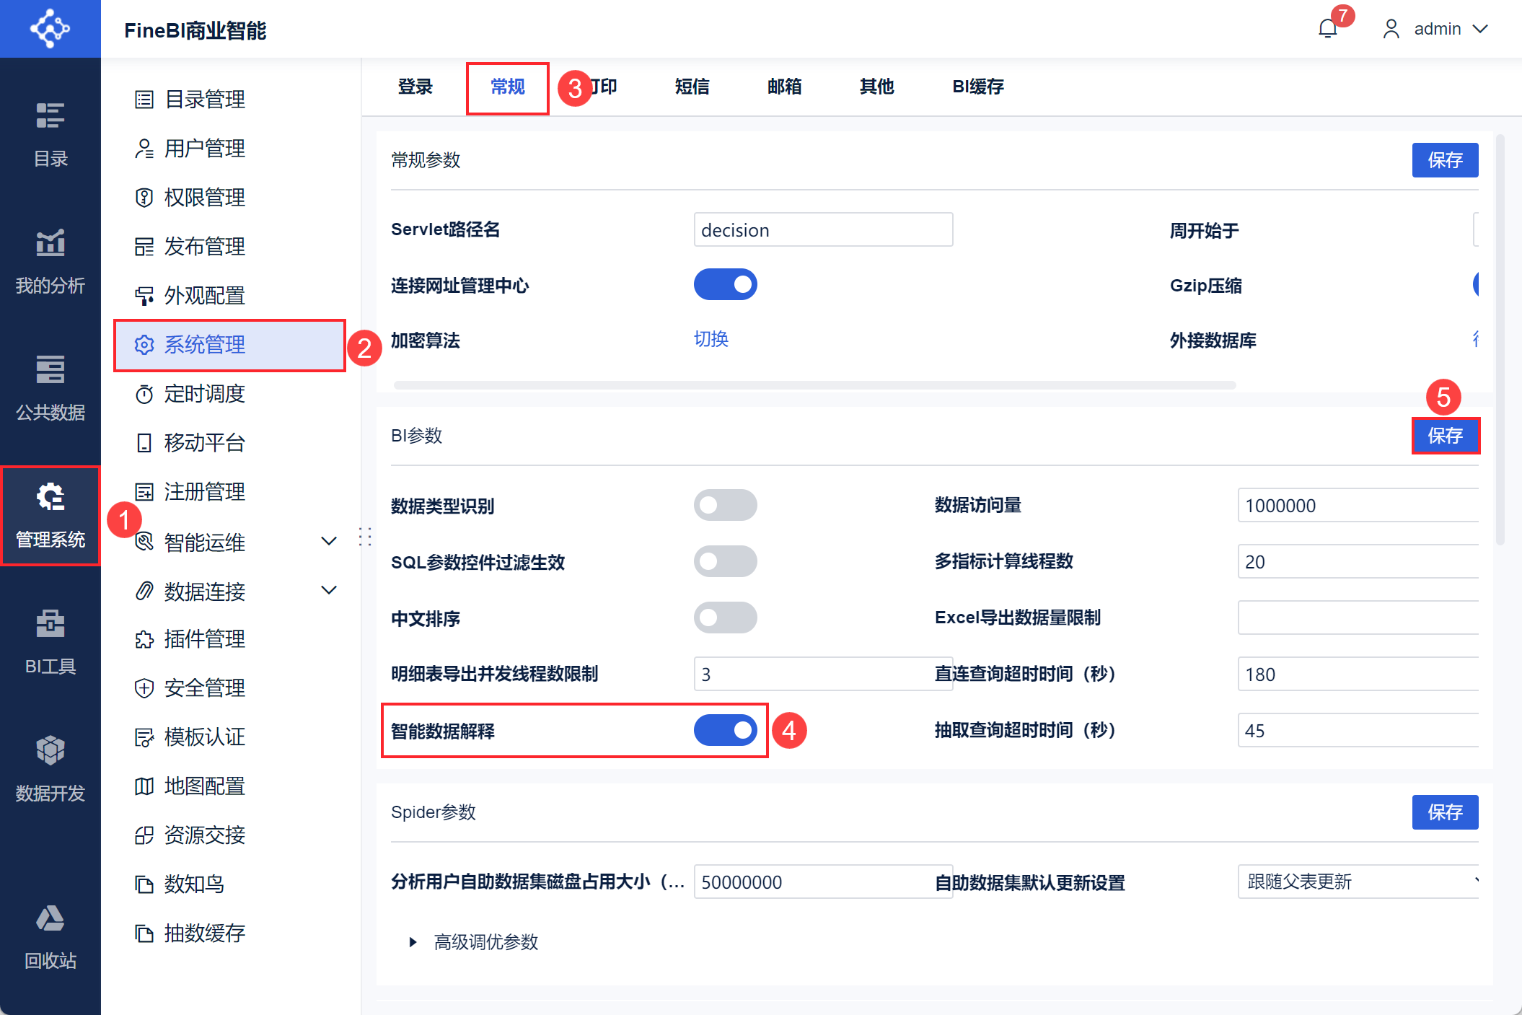Screen dimensions: 1522x1015
Task: Click the horizontal scrollbar under 常规参数
Action: [x=815, y=385]
